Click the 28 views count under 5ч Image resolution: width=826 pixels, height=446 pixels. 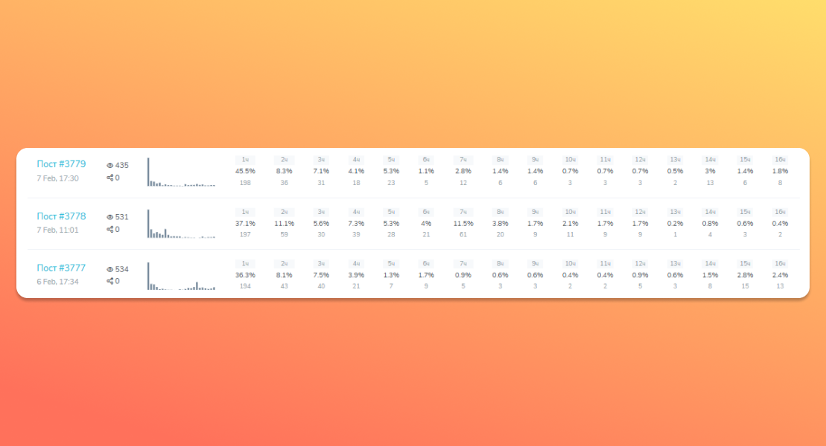pos(391,235)
